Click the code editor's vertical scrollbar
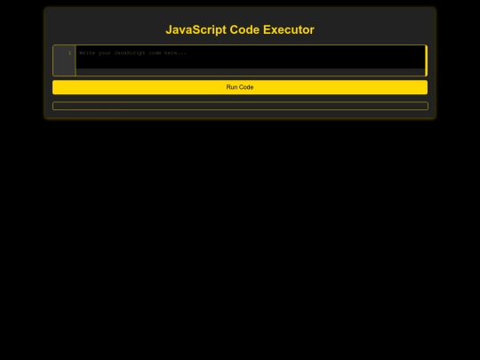Viewport: 480px width, 360px height. (x=426, y=60)
